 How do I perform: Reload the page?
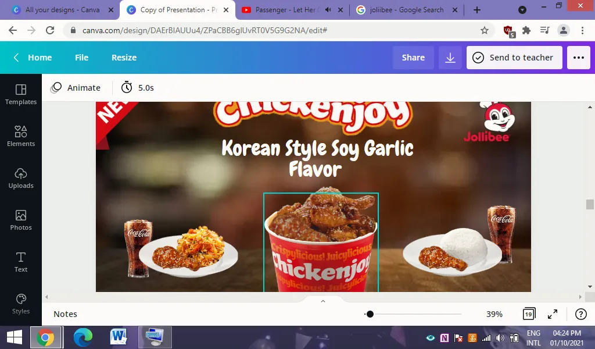50,30
